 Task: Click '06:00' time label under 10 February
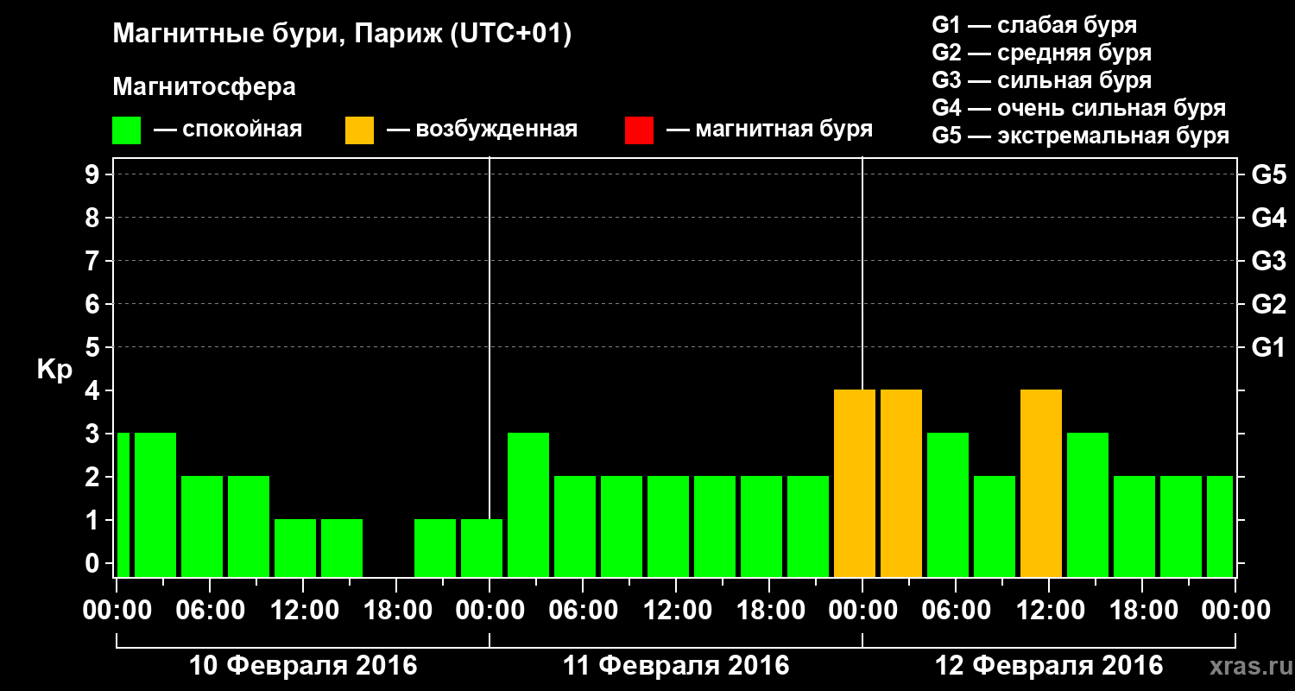pos(210,611)
